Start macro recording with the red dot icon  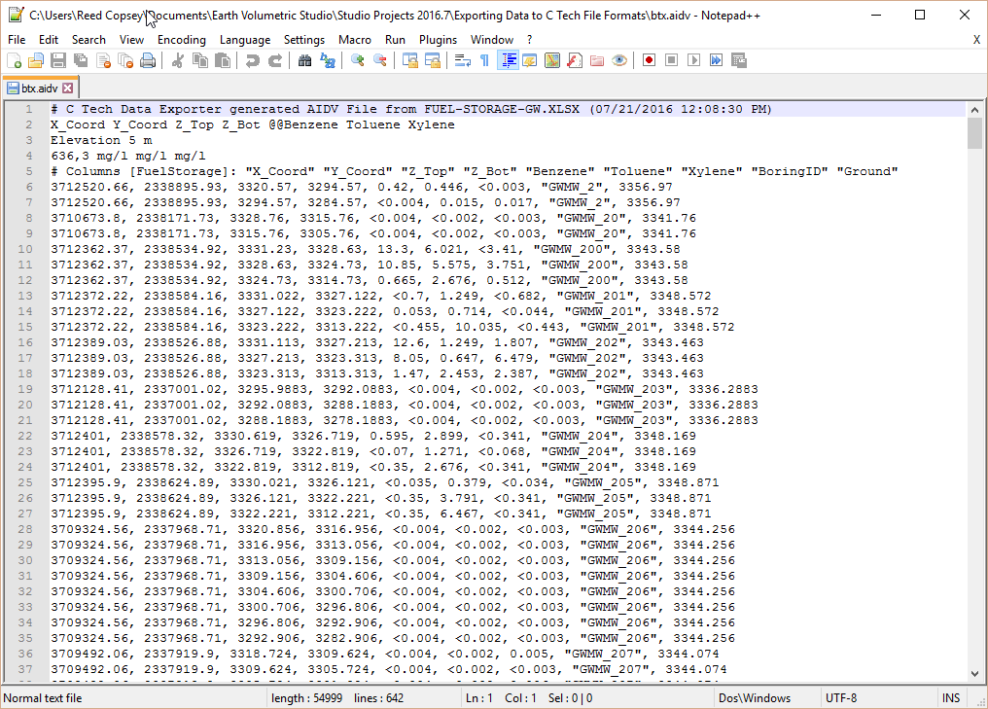coord(649,60)
